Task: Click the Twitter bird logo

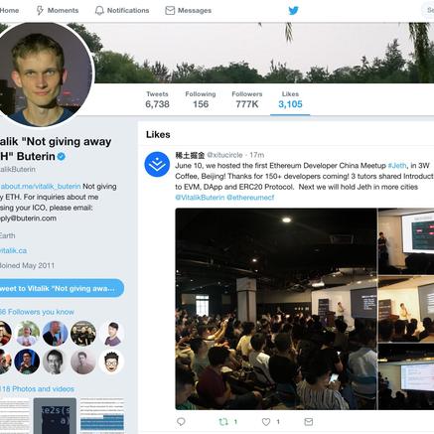Action: pyautogui.click(x=293, y=10)
